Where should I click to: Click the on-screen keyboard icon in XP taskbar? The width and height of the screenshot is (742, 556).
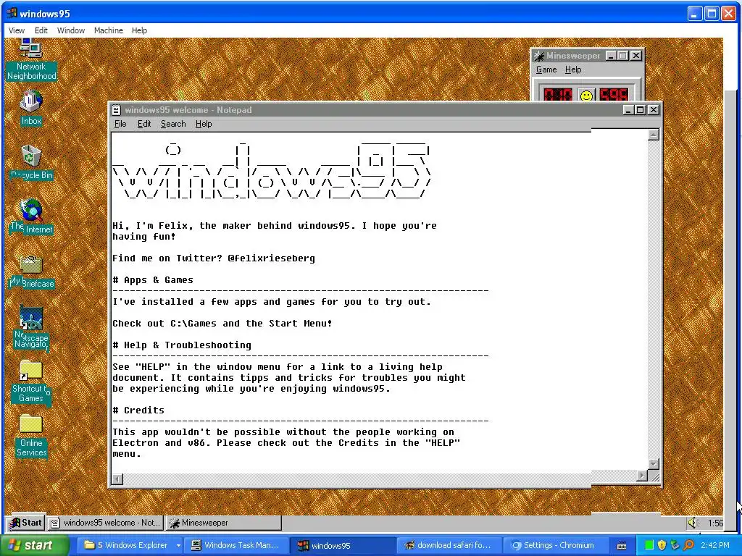(622, 546)
